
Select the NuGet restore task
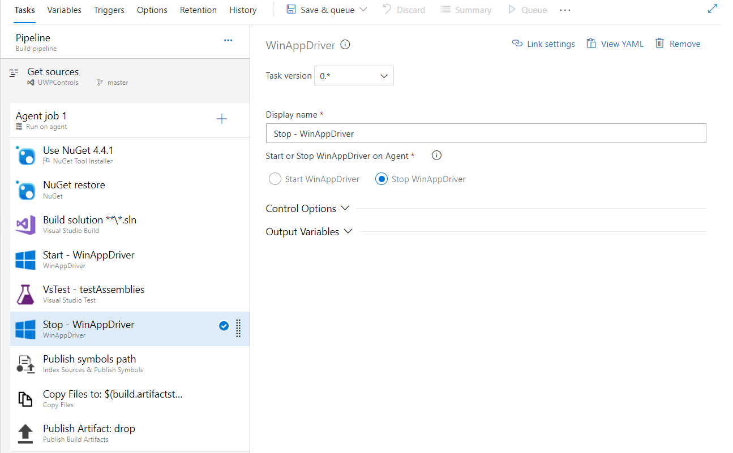click(130, 190)
